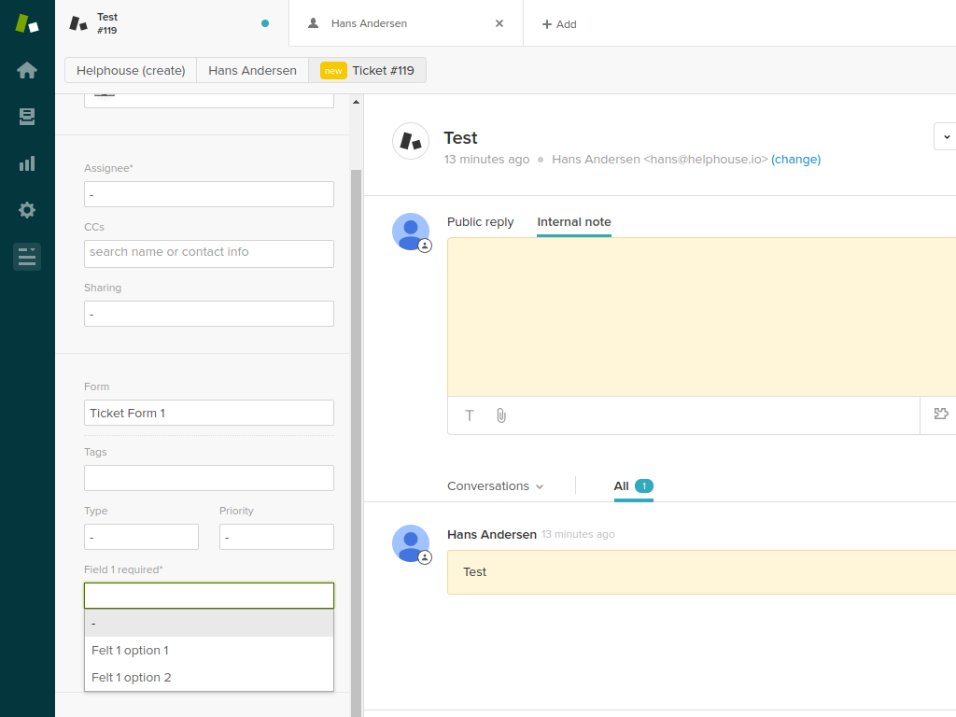Viewport: 956px width, 717px height.
Task: Close the Hans Andersen tab
Action: tap(499, 23)
